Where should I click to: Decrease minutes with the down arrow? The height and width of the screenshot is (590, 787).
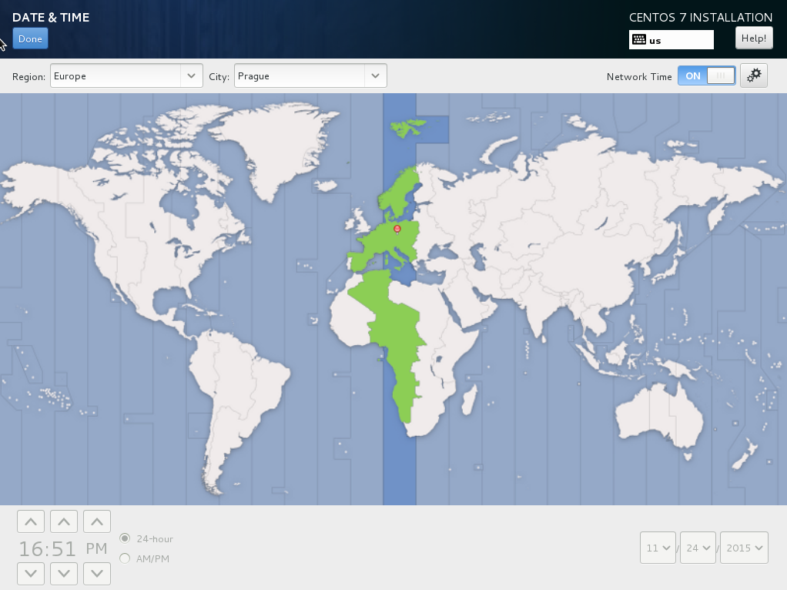click(63, 573)
